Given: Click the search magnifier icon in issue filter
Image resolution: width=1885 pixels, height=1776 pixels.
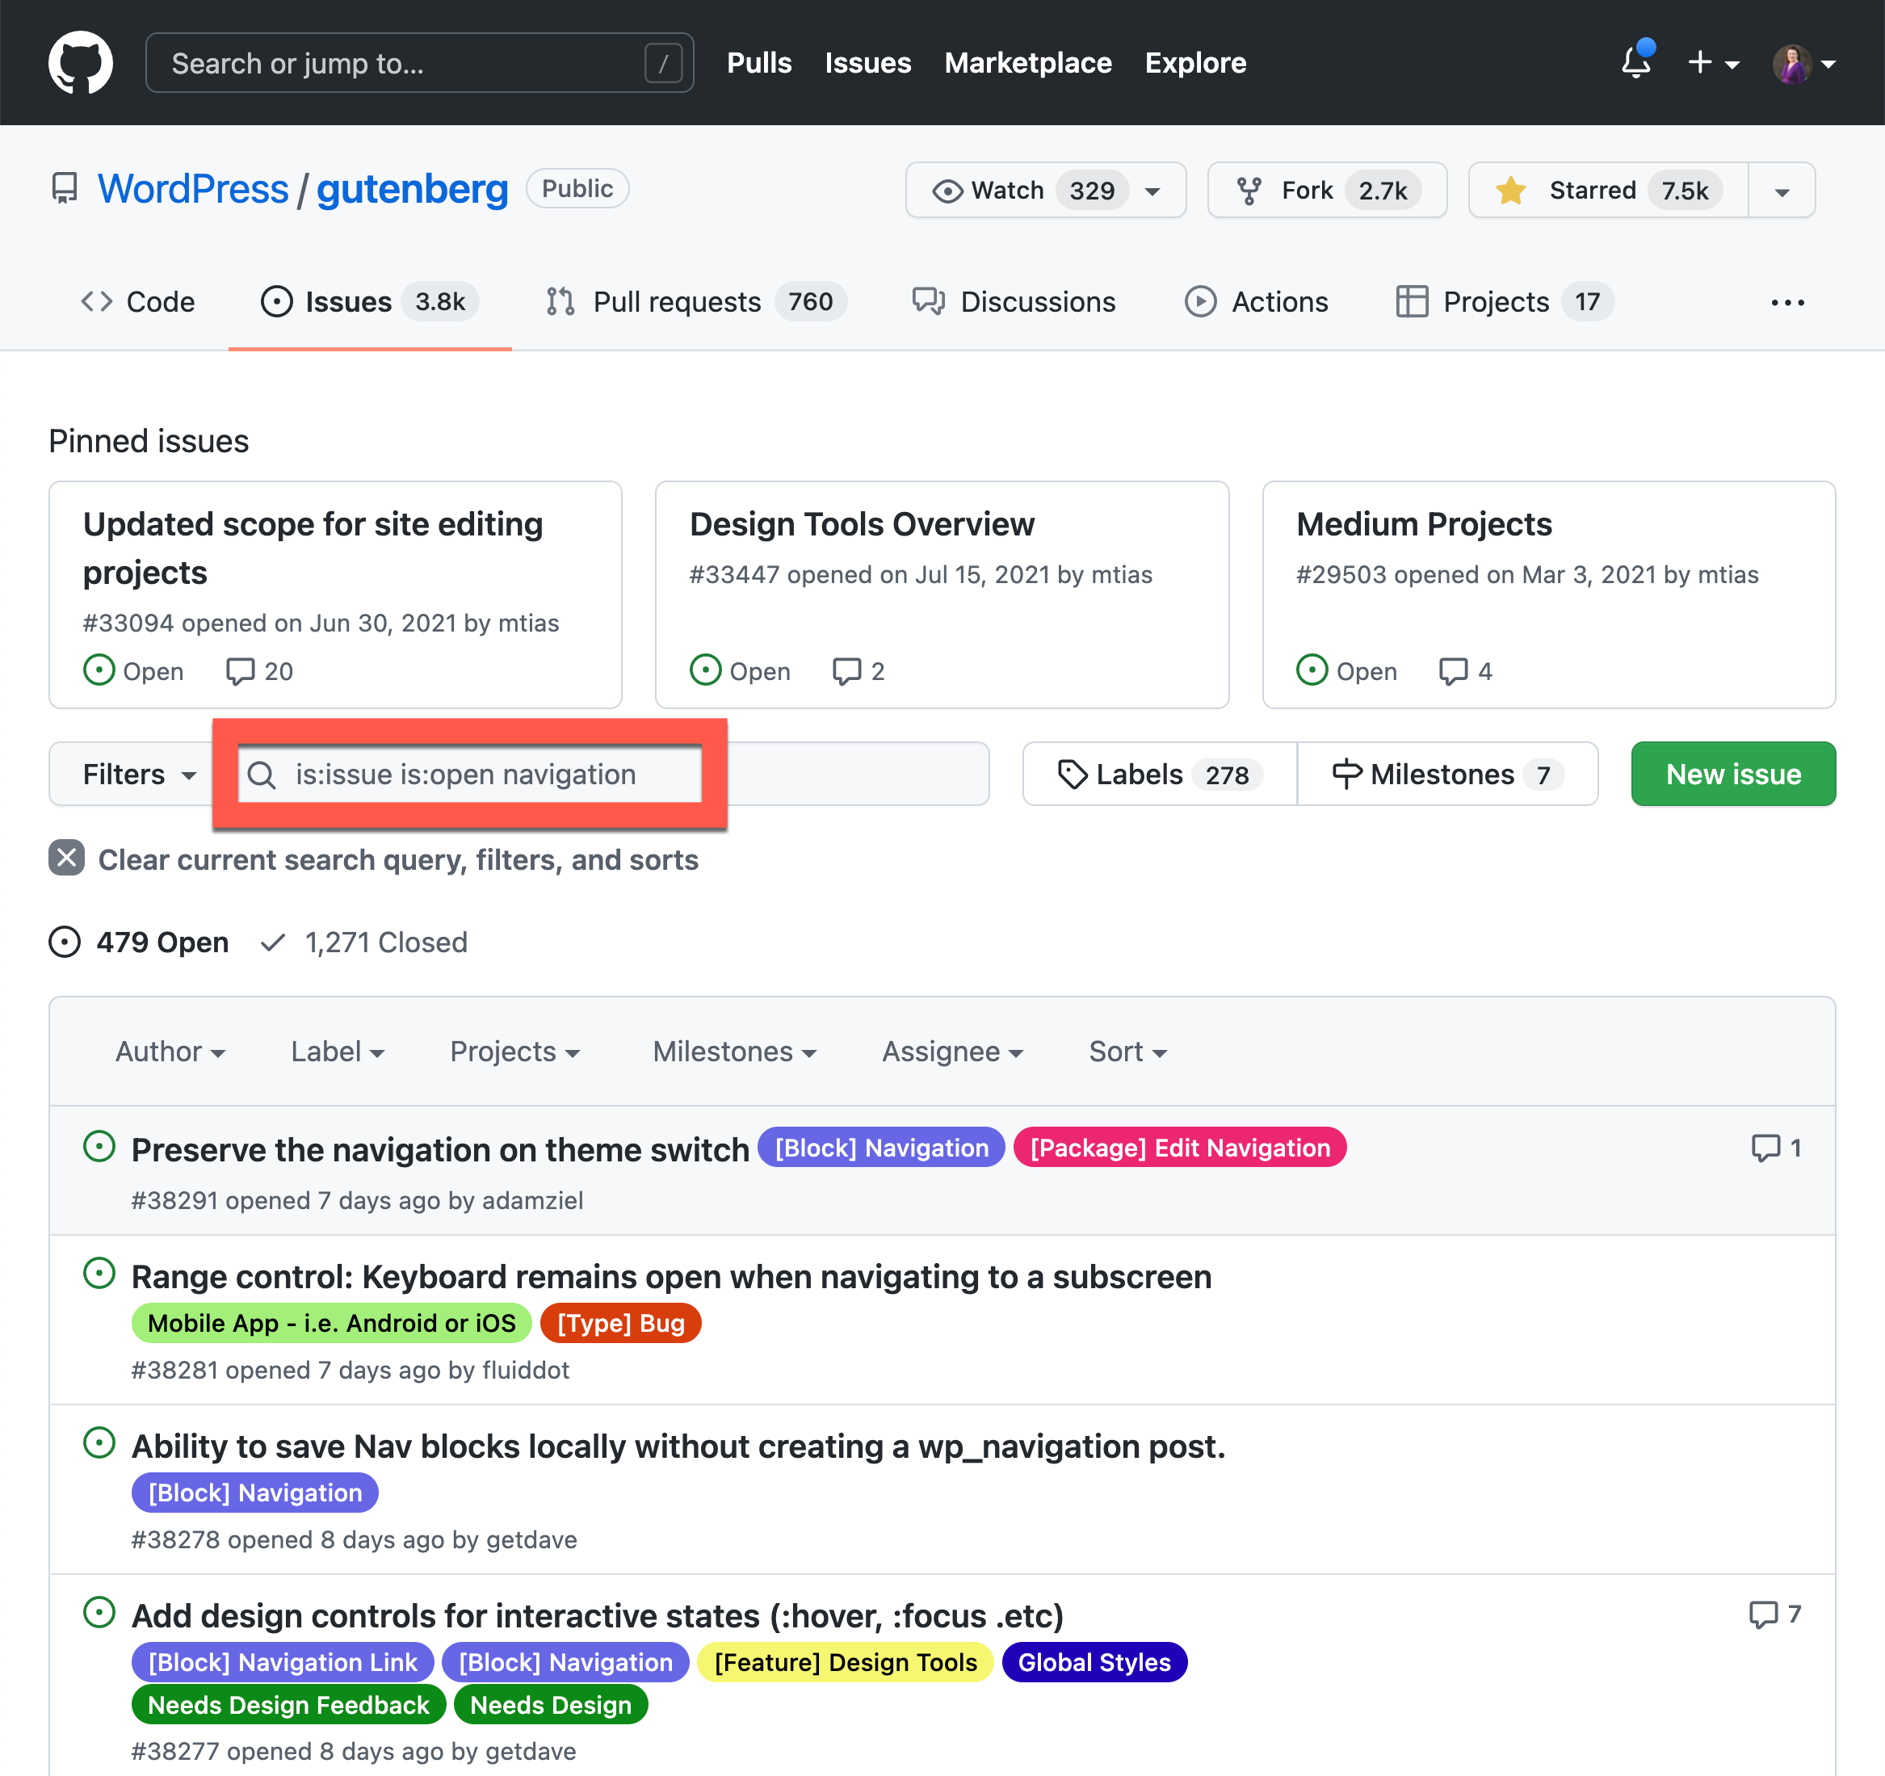Looking at the screenshot, I should (x=262, y=775).
